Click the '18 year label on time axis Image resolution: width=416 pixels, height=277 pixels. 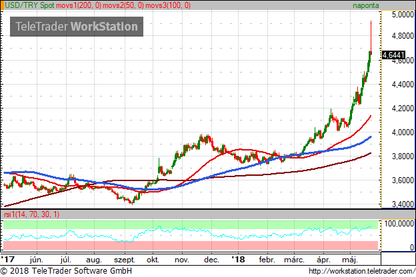click(x=238, y=259)
